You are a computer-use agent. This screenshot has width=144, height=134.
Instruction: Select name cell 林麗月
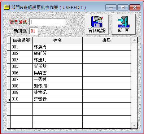point(57,60)
